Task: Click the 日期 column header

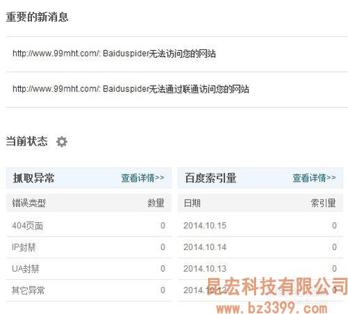Action: tap(192, 203)
